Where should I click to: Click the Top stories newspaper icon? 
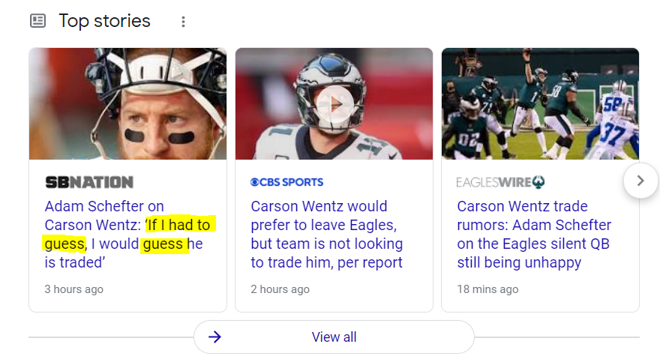[37, 21]
